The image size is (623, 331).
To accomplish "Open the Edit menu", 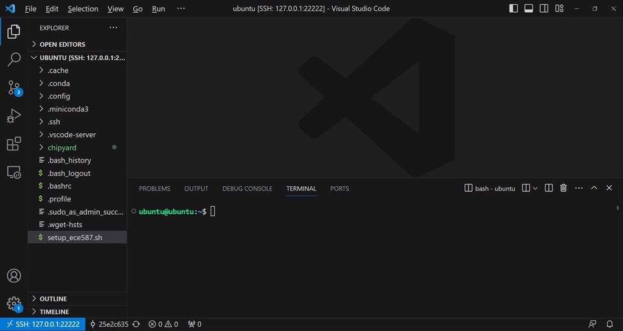I will click(x=52, y=9).
